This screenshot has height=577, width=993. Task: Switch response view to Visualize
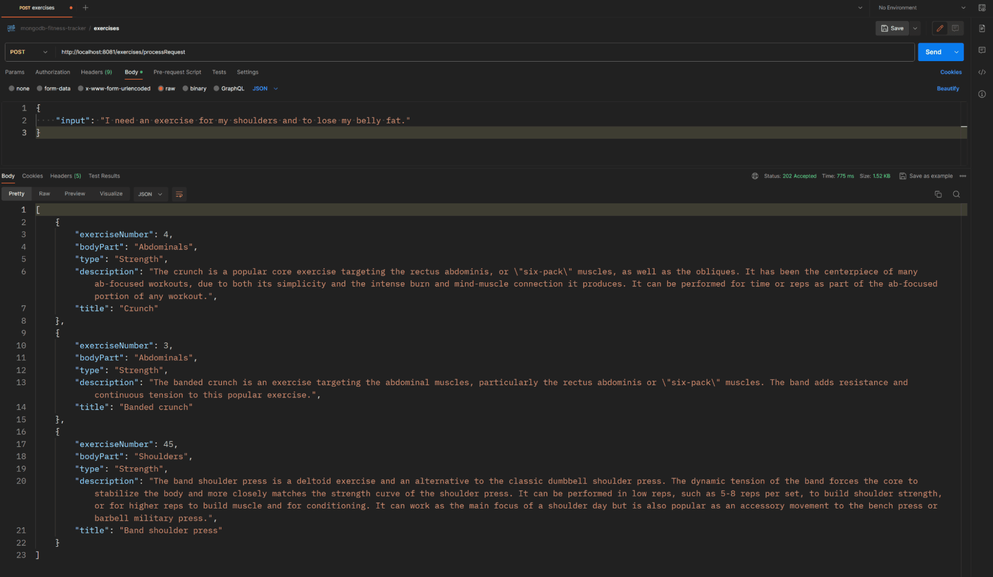click(x=111, y=194)
